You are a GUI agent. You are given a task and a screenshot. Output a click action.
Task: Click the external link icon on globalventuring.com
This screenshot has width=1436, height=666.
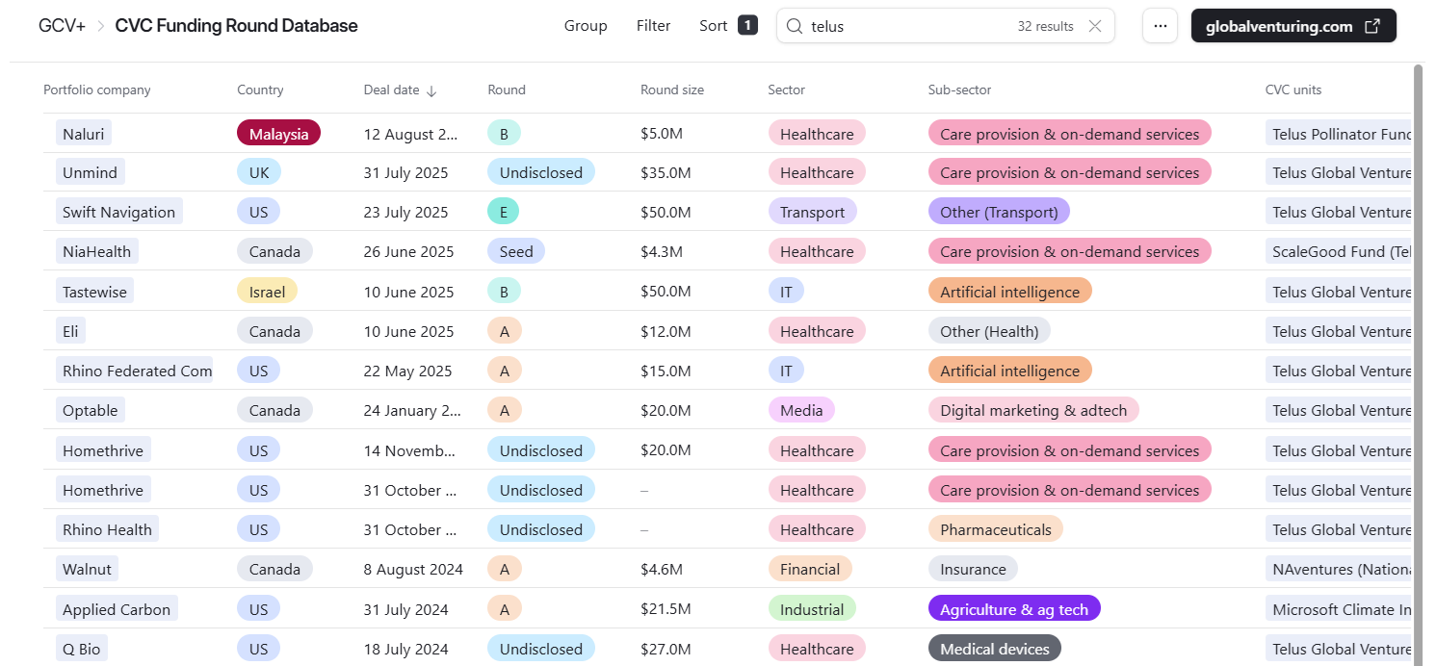[x=1372, y=26]
